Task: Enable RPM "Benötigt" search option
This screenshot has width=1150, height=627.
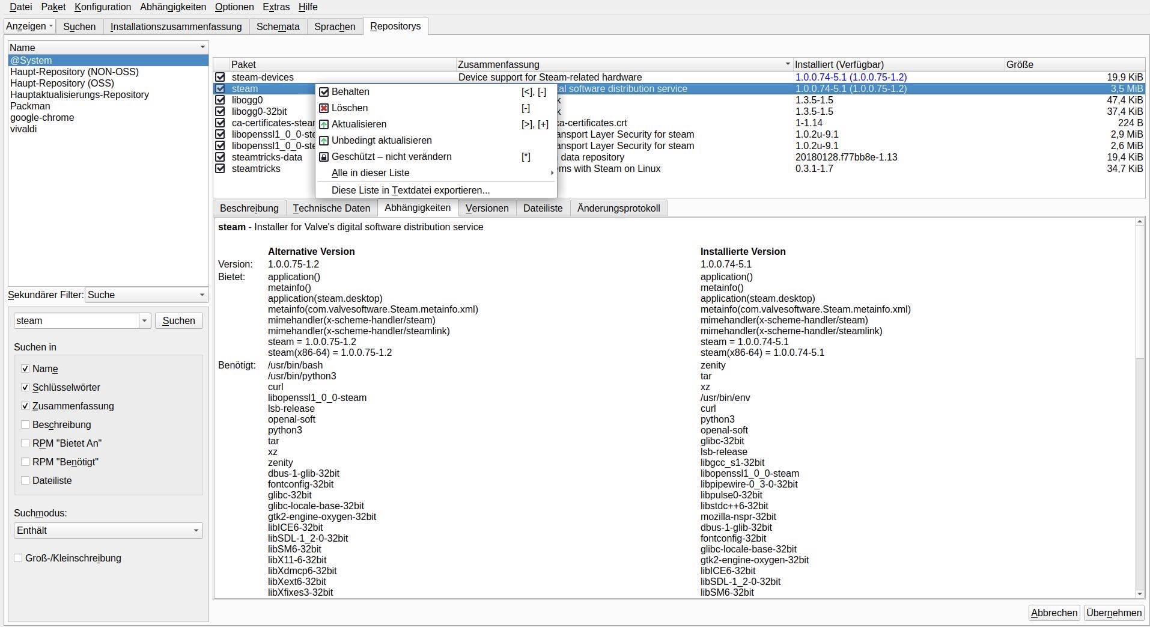Action: 25,462
